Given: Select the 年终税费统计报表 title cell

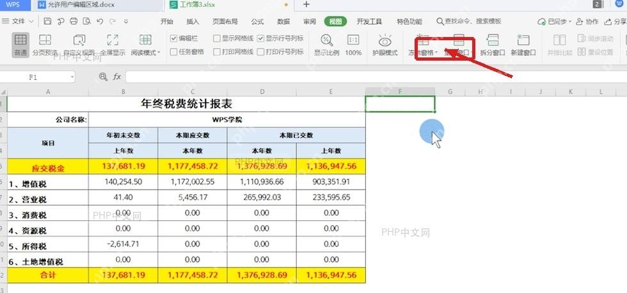Looking at the screenshot, I should pyautogui.click(x=186, y=104).
